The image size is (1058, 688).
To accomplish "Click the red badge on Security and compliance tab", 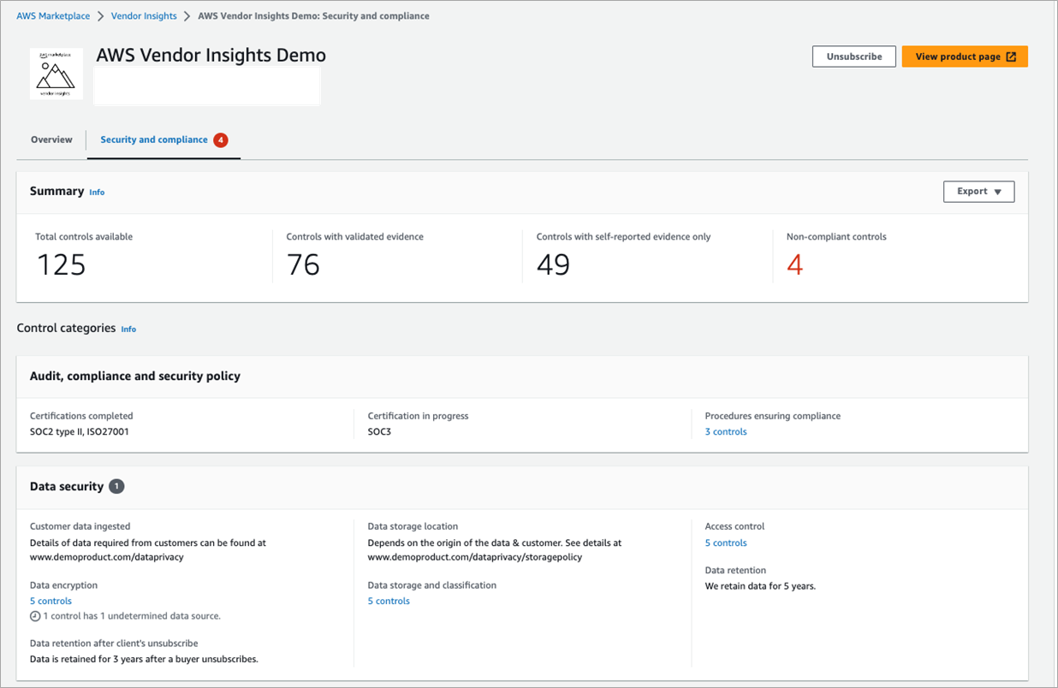I will (x=221, y=139).
